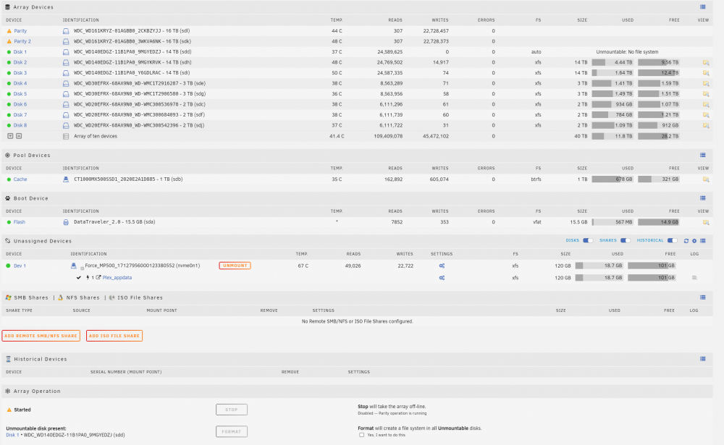Toggle the Disks switch in Unassigned Devices
The width and height of the screenshot is (724, 445).
[588, 240]
